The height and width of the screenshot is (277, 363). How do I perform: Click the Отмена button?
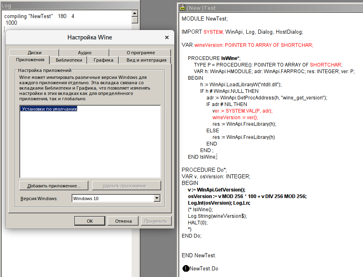[x=123, y=221]
